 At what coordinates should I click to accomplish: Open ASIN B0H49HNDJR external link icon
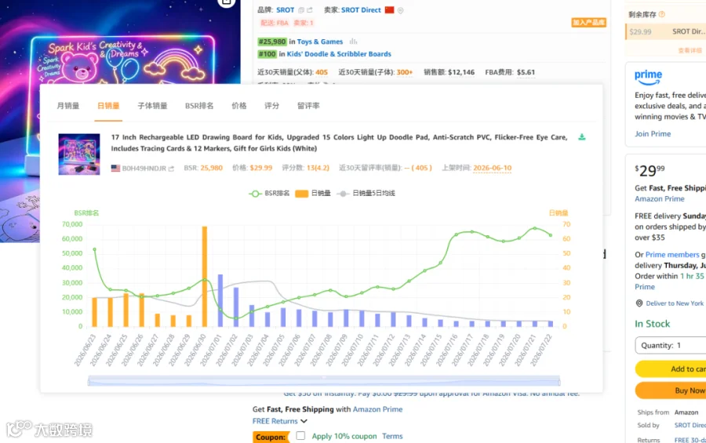(171, 169)
